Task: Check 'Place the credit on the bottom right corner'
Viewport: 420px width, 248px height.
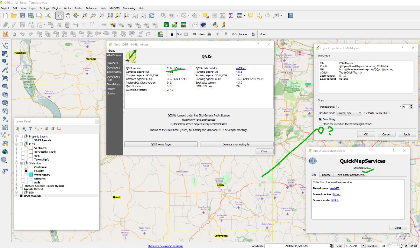Action: (321, 124)
